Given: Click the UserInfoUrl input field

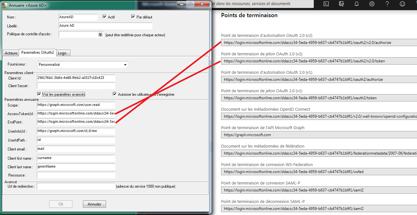Looking at the screenshot, I should [76, 131].
